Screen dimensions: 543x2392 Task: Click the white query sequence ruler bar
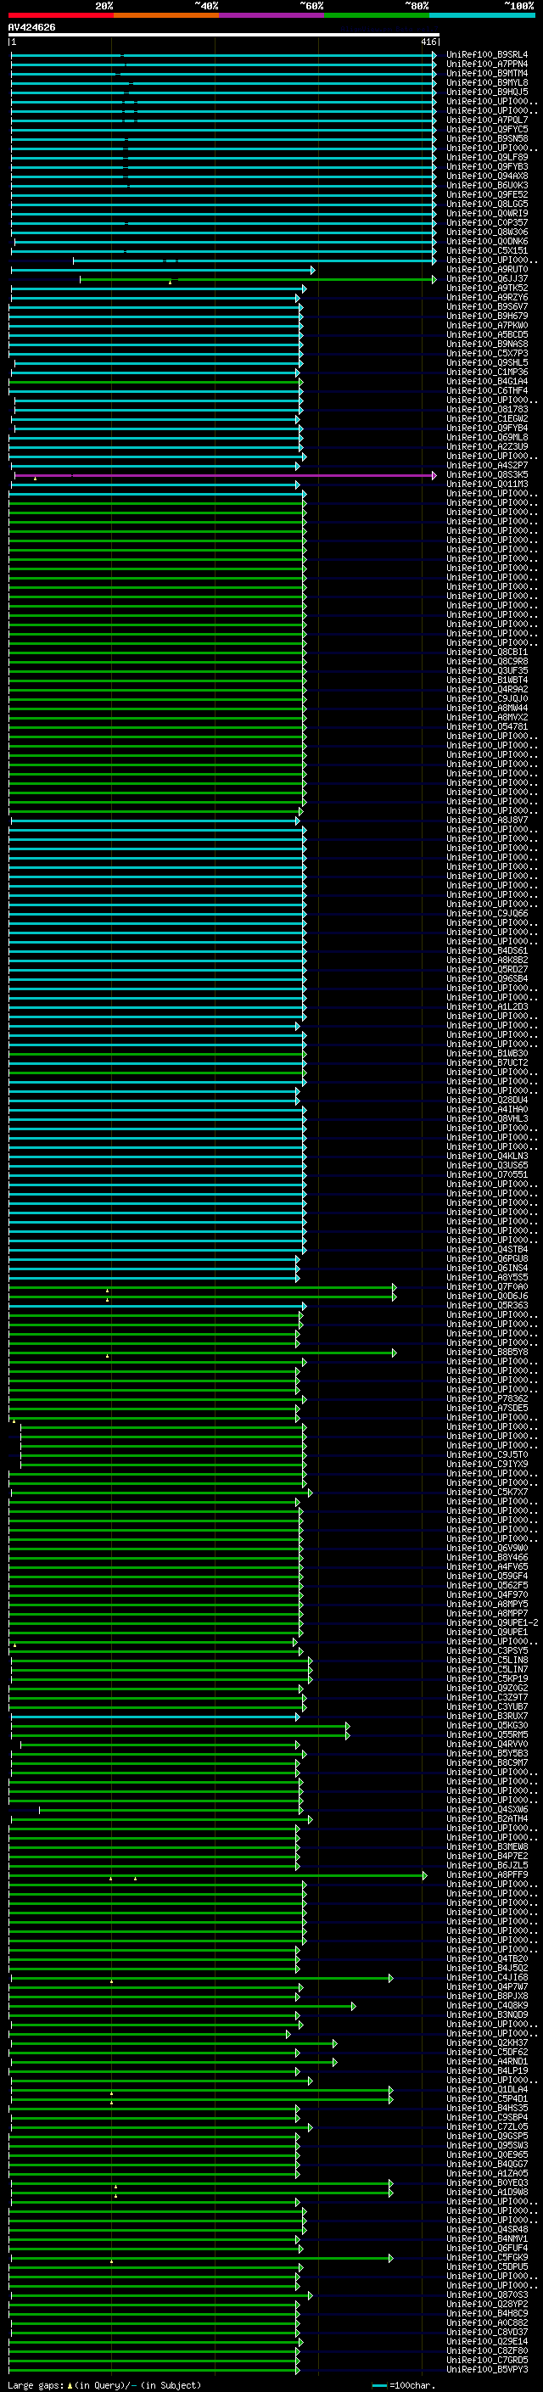pyautogui.click(x=224, y=36)
